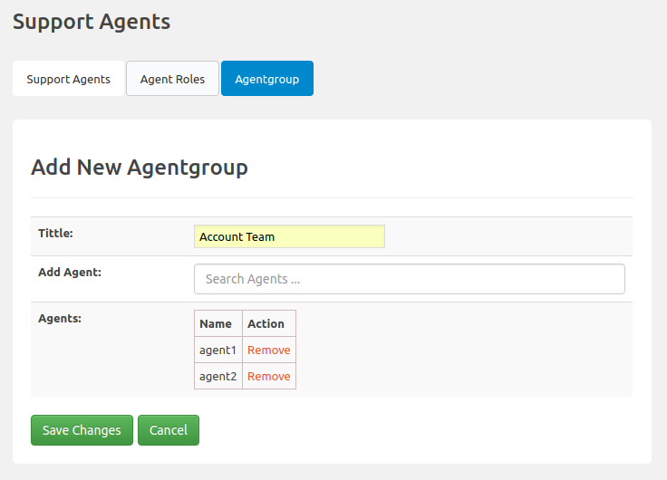Image resolution: width=667 pixels, height=480 pixels.
Task: Focus the Search Agents input box
Action: click(409, 279)
